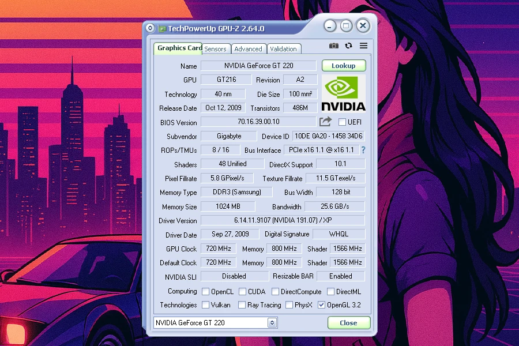The width and height of the screenshot is (519, 346).
Task: Click the Bandwidth value 25.6 GB/s
Action: point(334,206)
